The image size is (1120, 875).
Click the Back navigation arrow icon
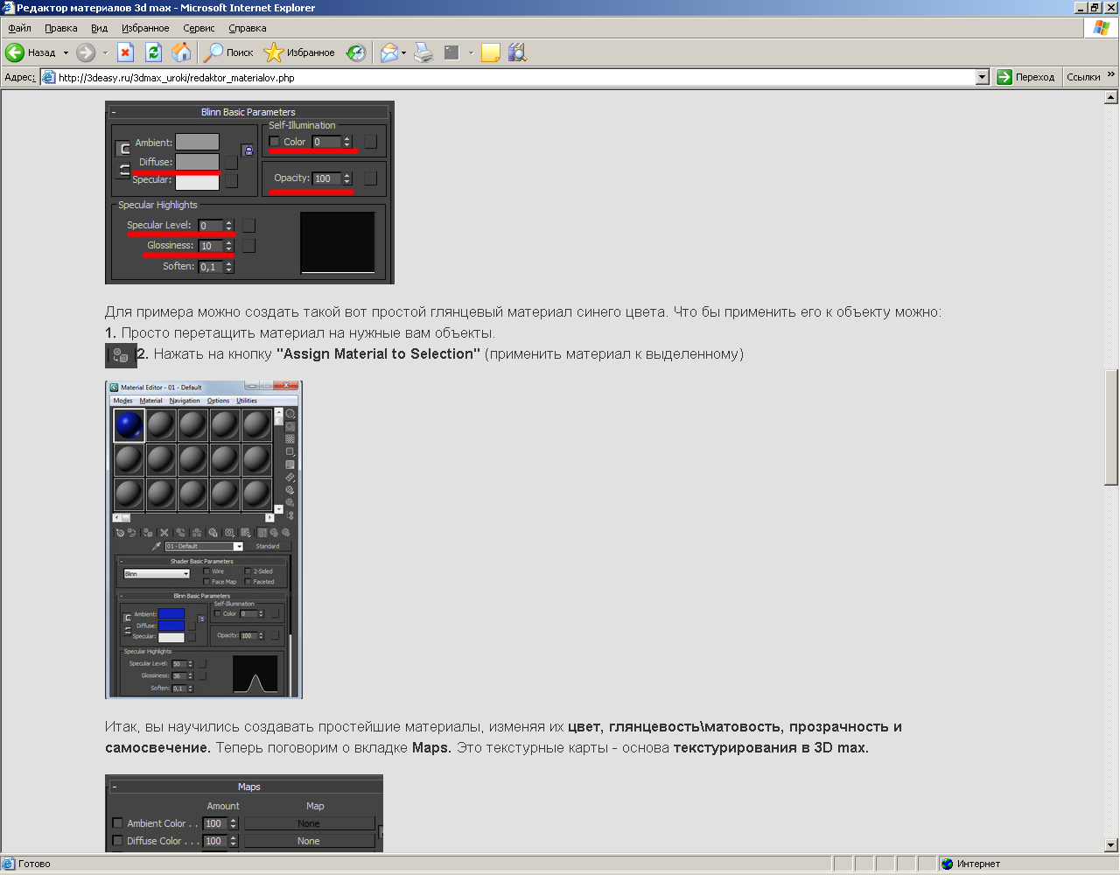(15, 52)
